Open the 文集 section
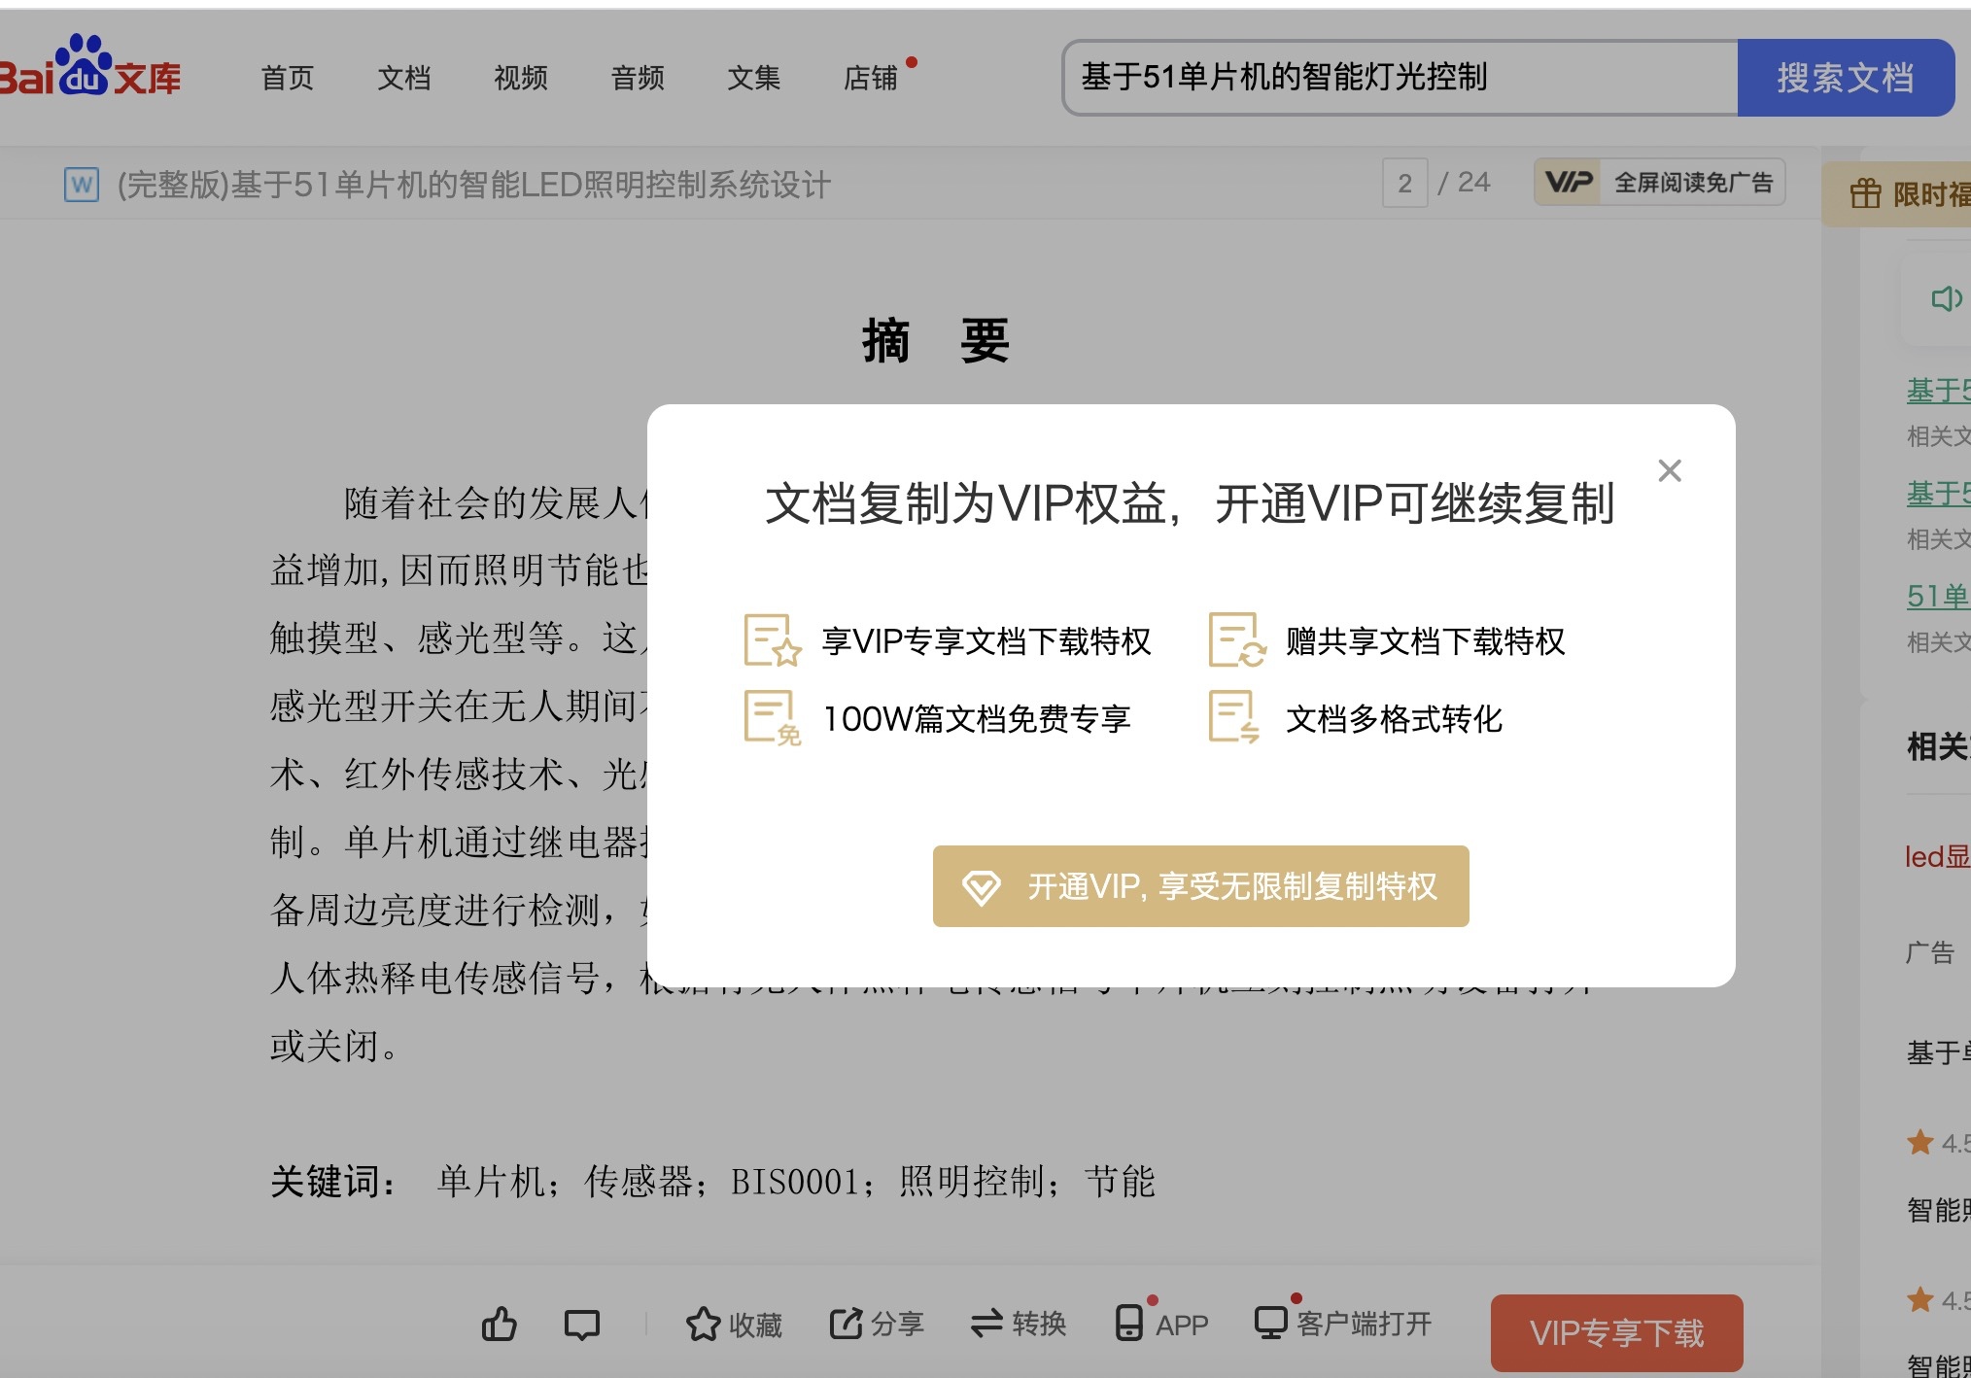1971x1378 pixels. 754,78
